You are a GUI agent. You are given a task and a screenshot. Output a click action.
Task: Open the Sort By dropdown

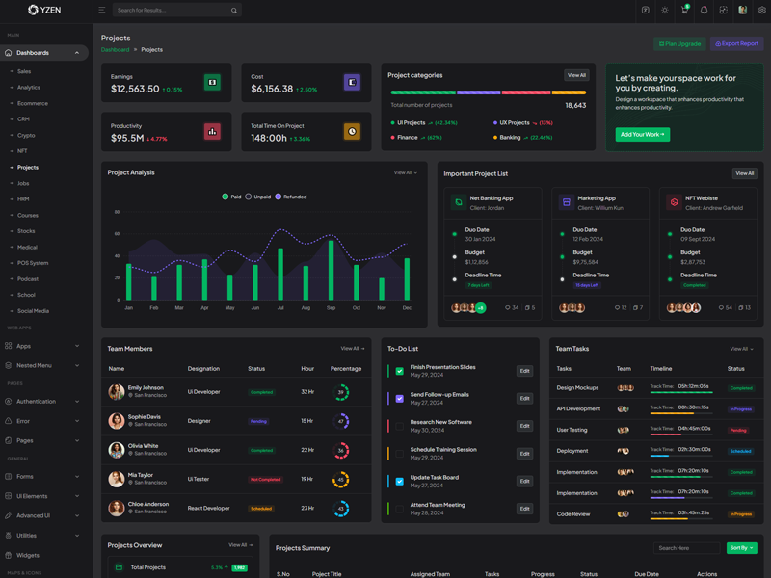tap(741, 548)
